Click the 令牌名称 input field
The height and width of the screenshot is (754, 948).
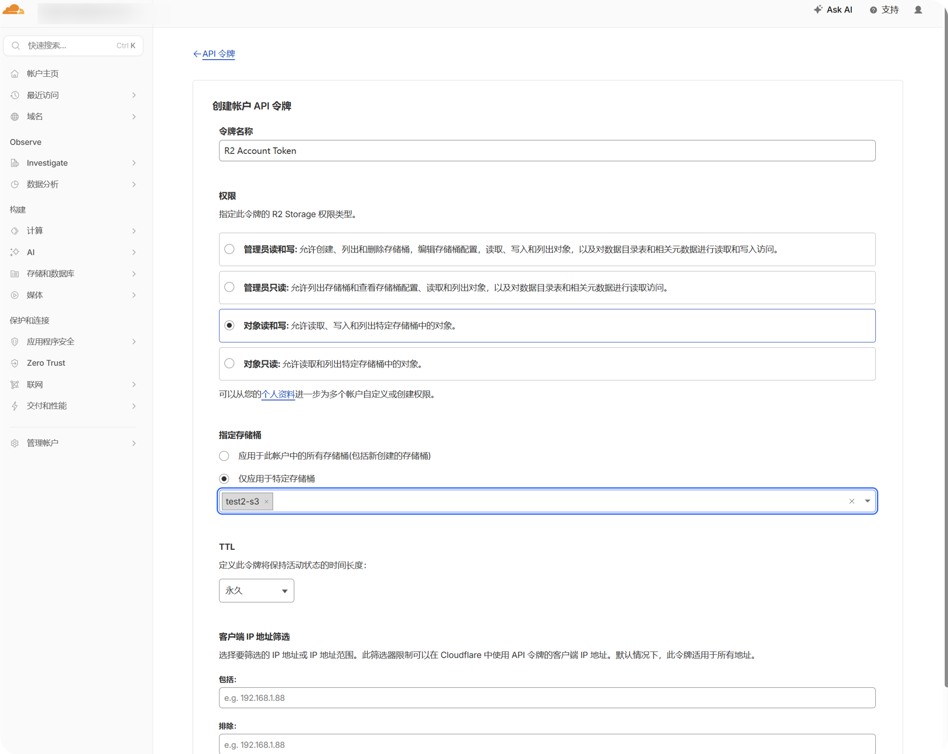pos(547,151)
